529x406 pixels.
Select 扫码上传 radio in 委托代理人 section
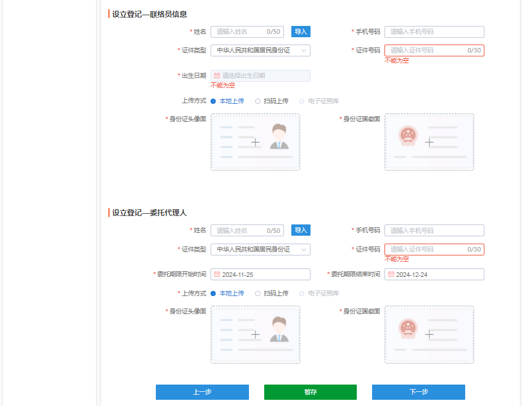258,293
